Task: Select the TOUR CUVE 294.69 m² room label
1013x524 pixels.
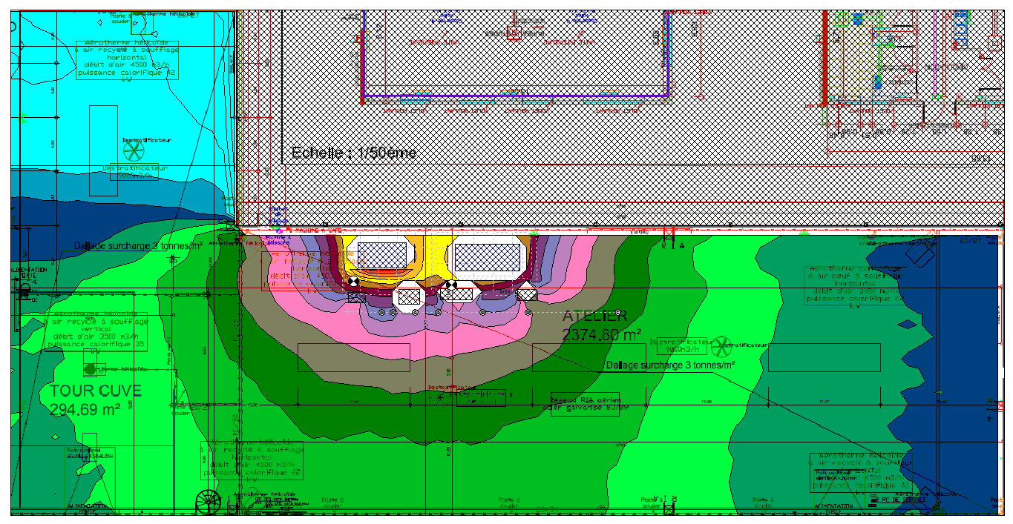Action: 96,399
